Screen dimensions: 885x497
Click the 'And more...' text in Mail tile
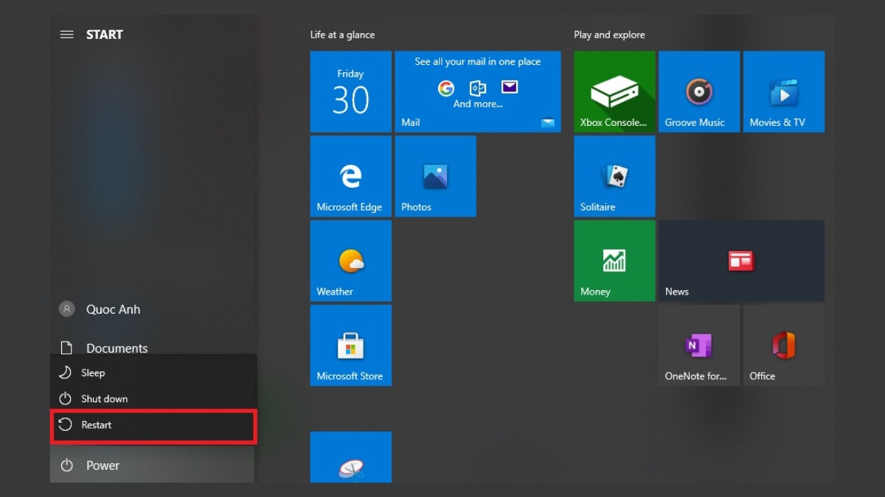tap(478, 104)
